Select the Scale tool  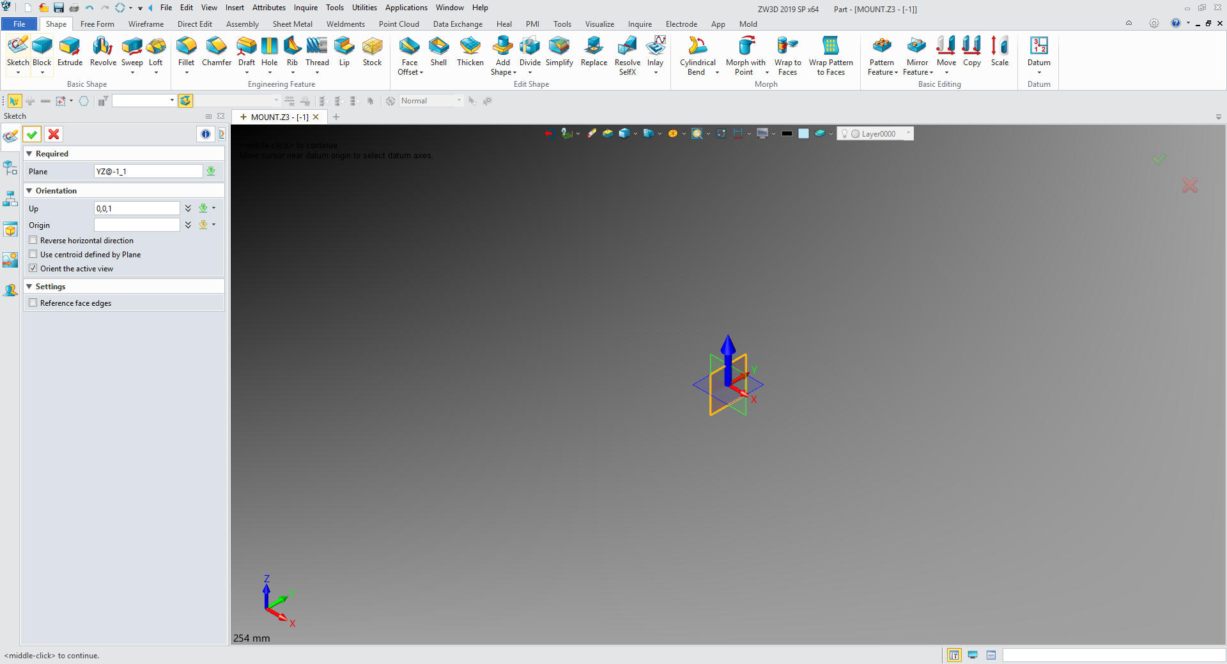[x=999, y=51]
